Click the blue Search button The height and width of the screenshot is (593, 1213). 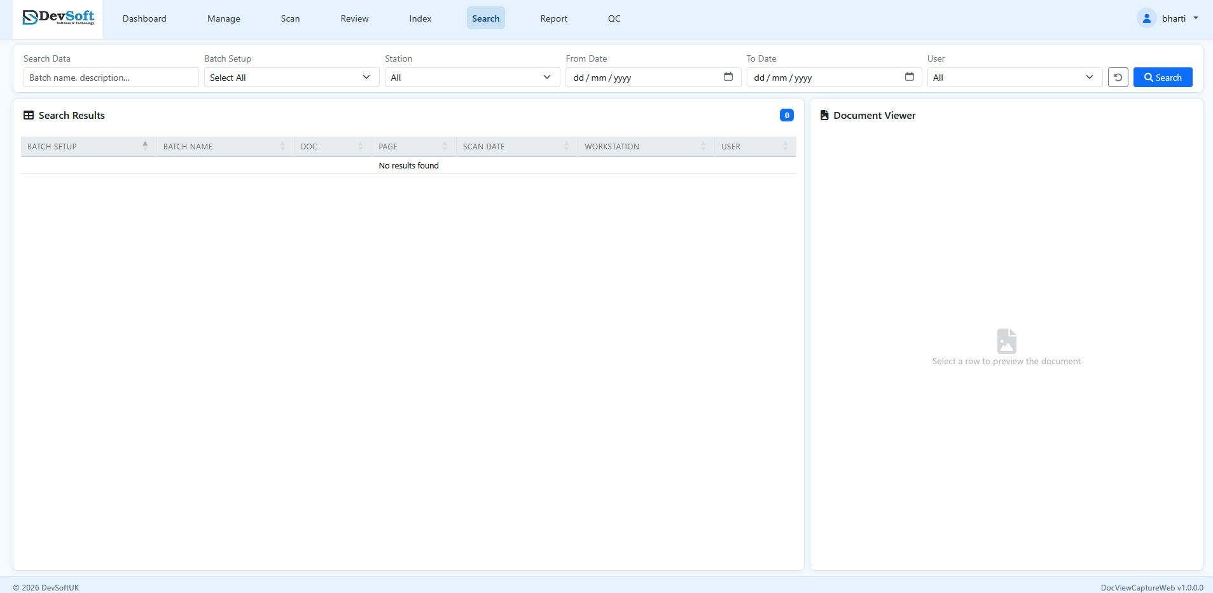click(x=1163, y=78)
